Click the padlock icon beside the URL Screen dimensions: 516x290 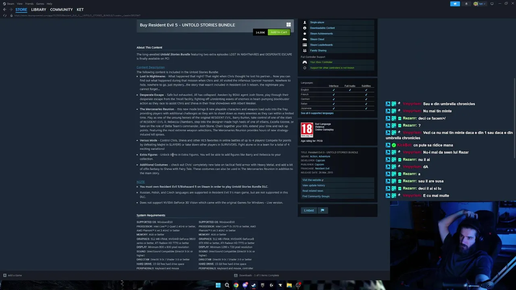tap(11, 15)
